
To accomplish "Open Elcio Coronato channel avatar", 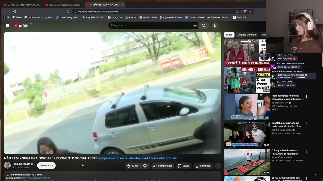I will [x=8, y=165].
